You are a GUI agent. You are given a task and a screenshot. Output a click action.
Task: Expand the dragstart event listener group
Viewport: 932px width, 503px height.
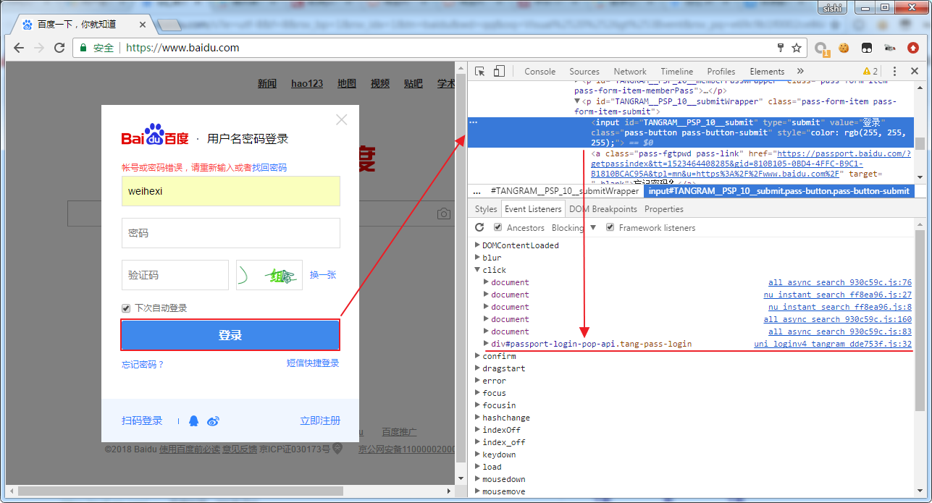pyautogui.click(x=477, y=368)
